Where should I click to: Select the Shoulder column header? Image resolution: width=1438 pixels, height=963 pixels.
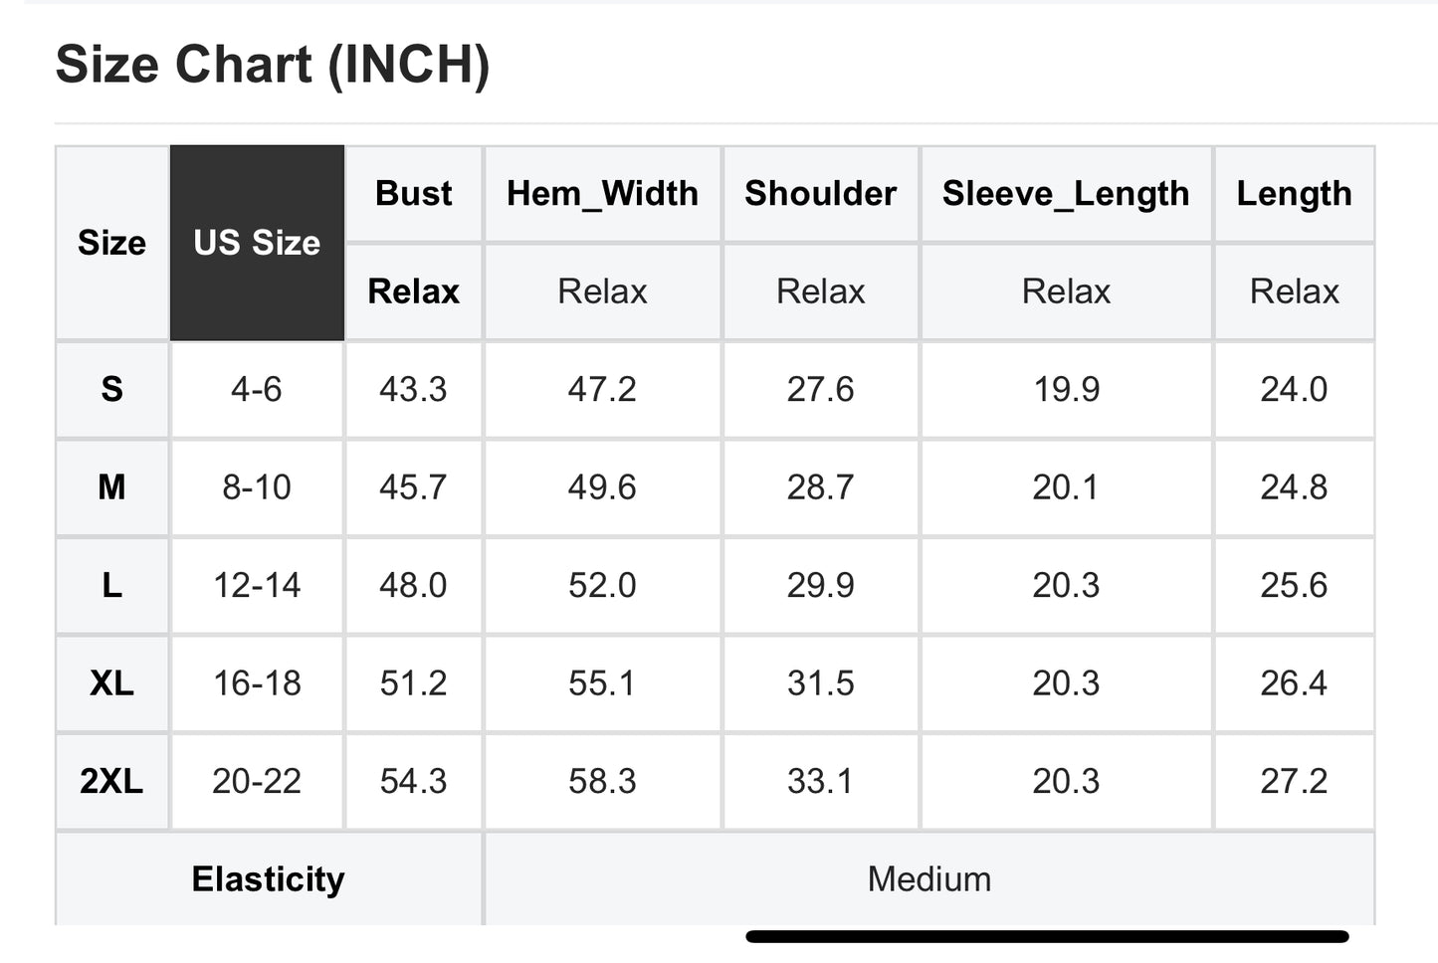pos(820,193)
